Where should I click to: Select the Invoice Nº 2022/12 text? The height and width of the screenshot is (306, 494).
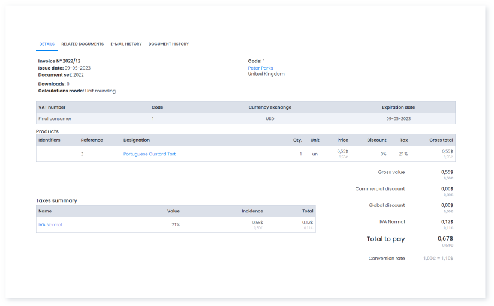pyautogui.click(x=59, y=61)
